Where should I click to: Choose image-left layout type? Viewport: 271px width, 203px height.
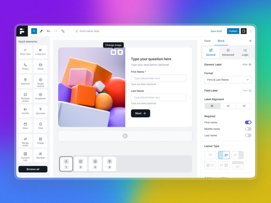click(x=224, y=155)
